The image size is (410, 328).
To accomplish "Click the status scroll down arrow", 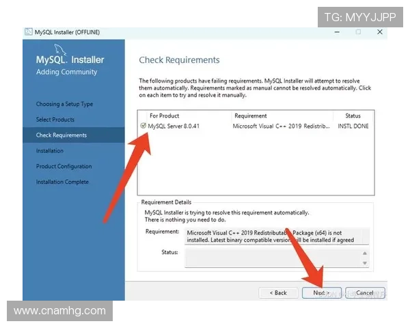I will coord(365,263).
